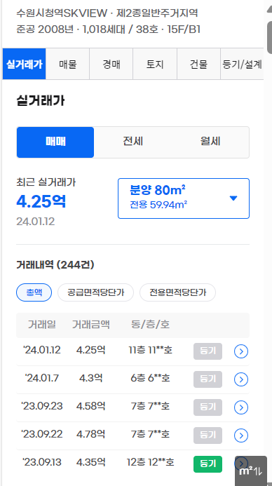Click the vertical scrollbar thumb
Image resolution: width=272 pixels, height=486 pixels.
[x=269, y=37]
